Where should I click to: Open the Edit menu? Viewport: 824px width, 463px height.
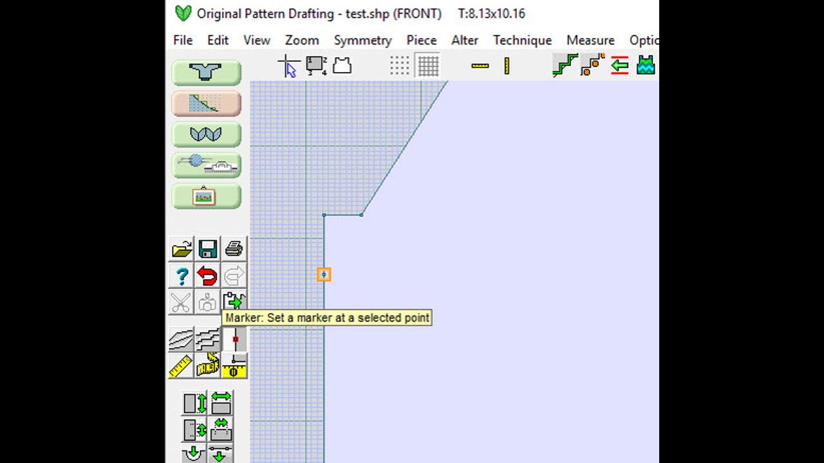pyautogui.click(x=218, y=40)
